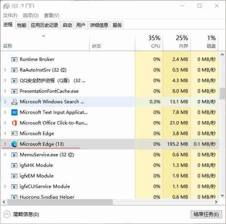Click the horizontal scrollbar right arrow
Image resolution: width=226 pixels, height=224 pixels.
(216, 202)
